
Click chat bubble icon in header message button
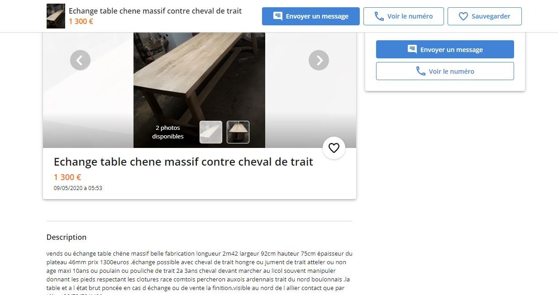pos(278,16)
